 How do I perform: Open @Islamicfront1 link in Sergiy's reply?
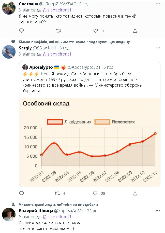coord(57,54)
